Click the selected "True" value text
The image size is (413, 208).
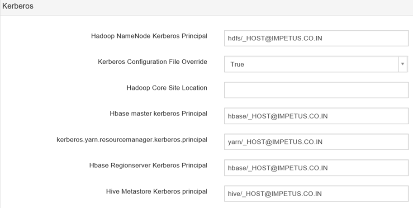[237, 64]
